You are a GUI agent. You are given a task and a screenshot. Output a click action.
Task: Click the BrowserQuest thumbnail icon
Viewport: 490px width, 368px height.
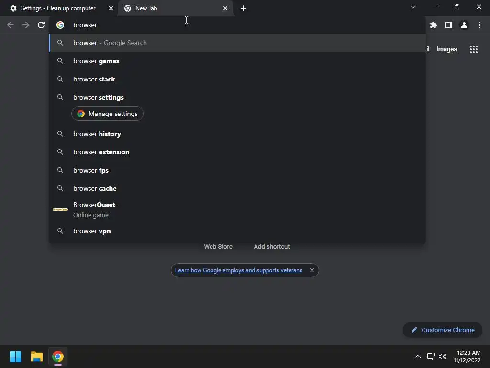[60, 210]
